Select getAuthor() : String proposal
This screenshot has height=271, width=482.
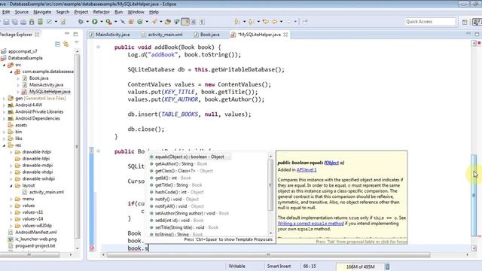[181, 164]
